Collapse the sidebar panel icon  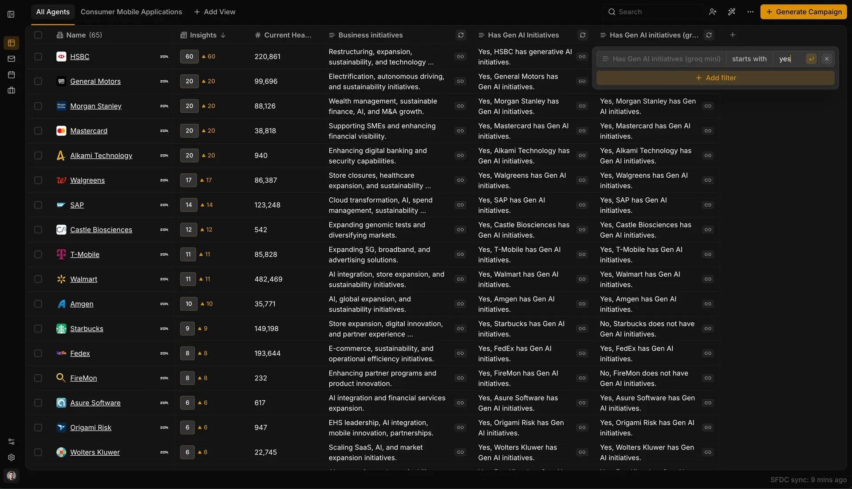coord(11,14)
